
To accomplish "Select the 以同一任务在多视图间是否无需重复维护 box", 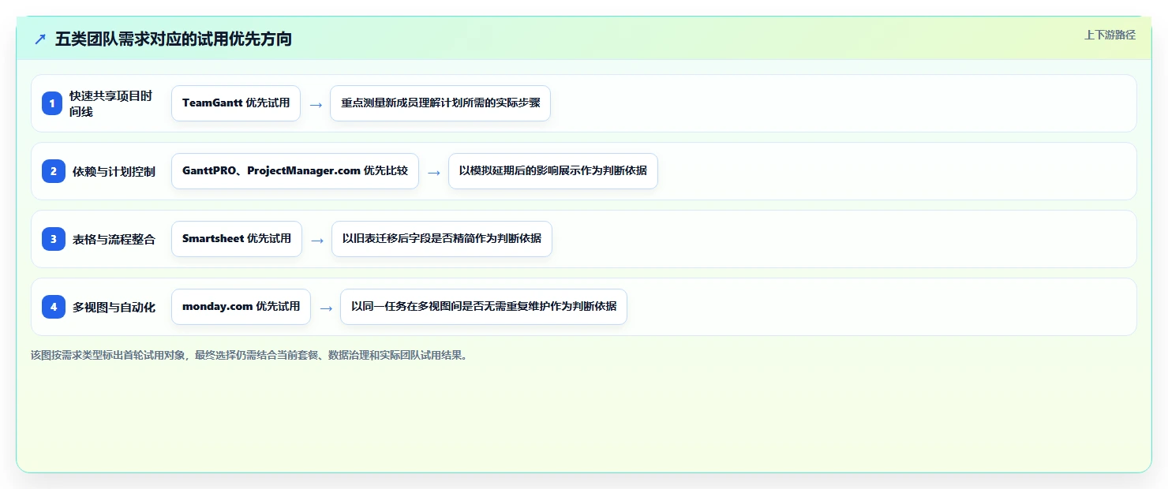I will [484, 307].
